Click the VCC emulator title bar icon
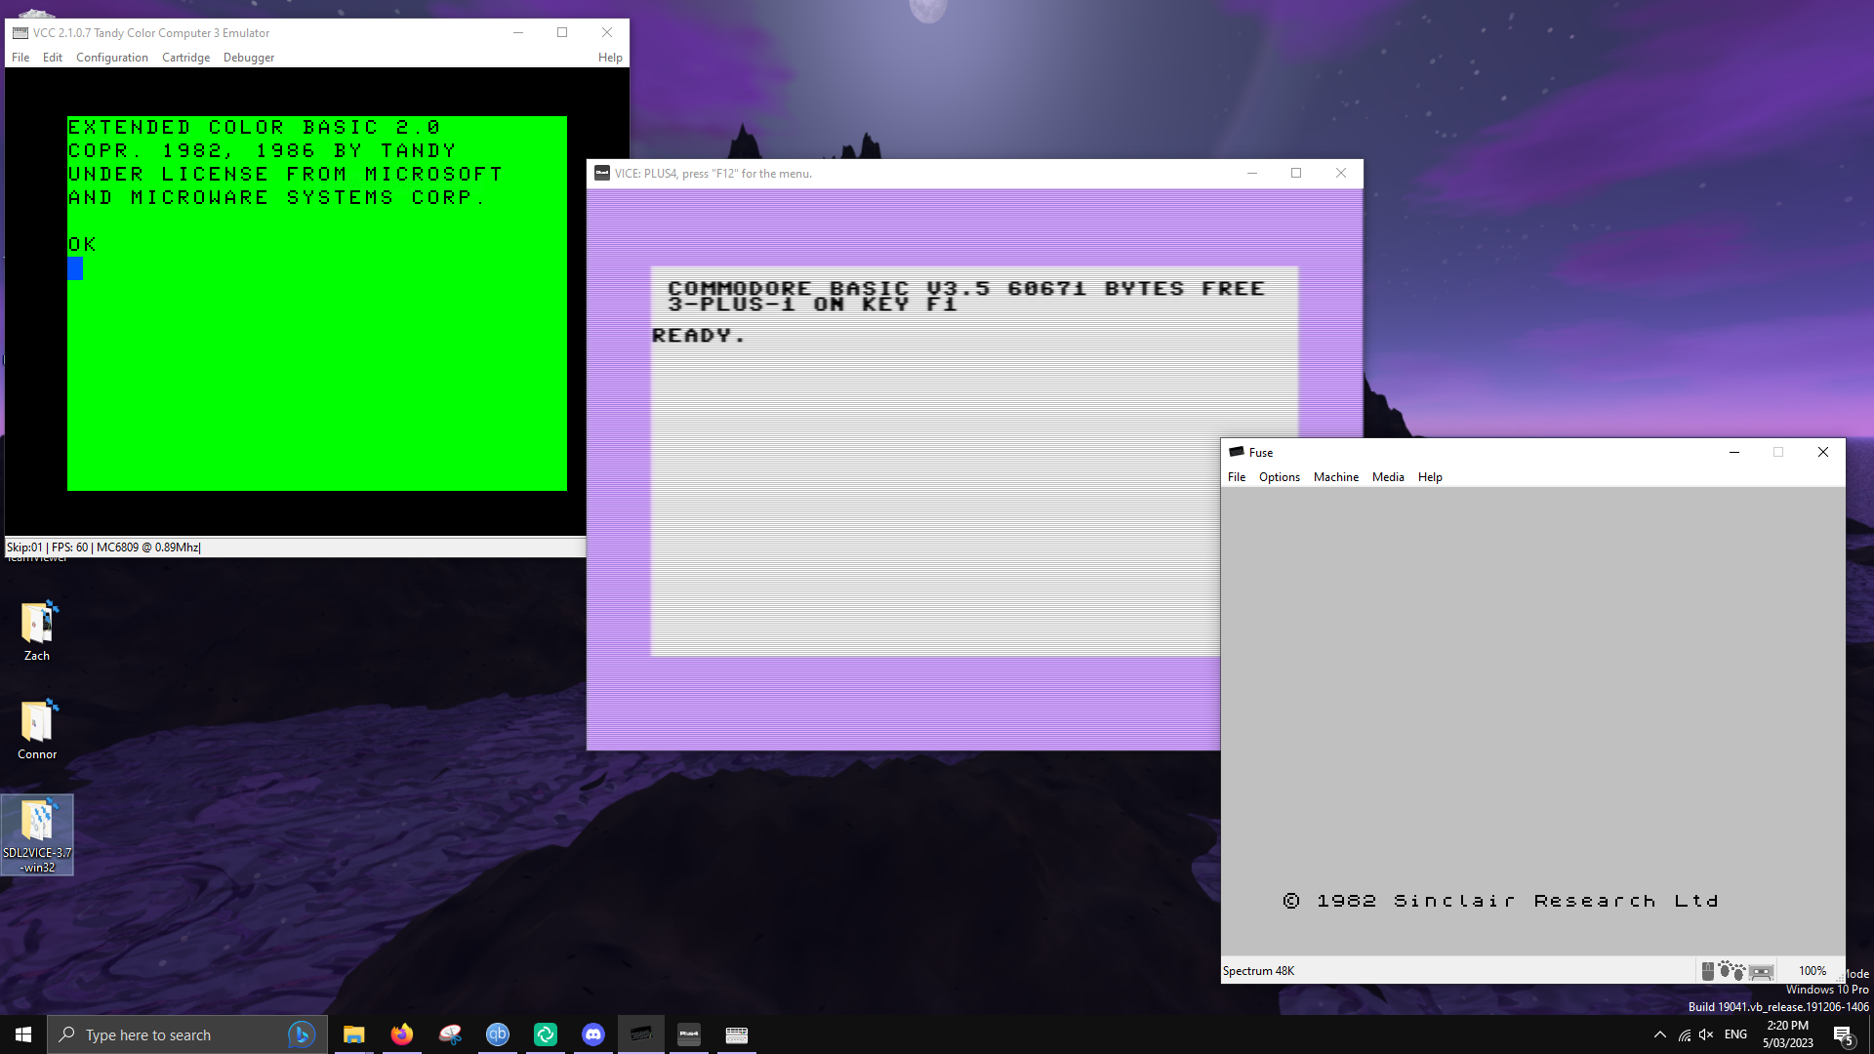 [20, 33]
